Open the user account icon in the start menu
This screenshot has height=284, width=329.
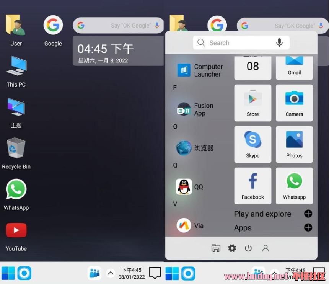[x=265, y=248]
